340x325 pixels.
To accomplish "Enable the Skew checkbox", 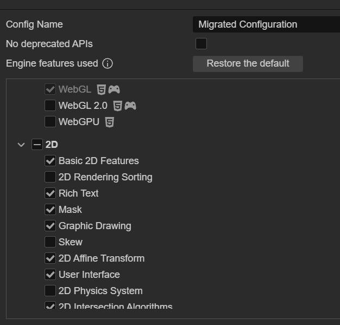I will point(50,242).
